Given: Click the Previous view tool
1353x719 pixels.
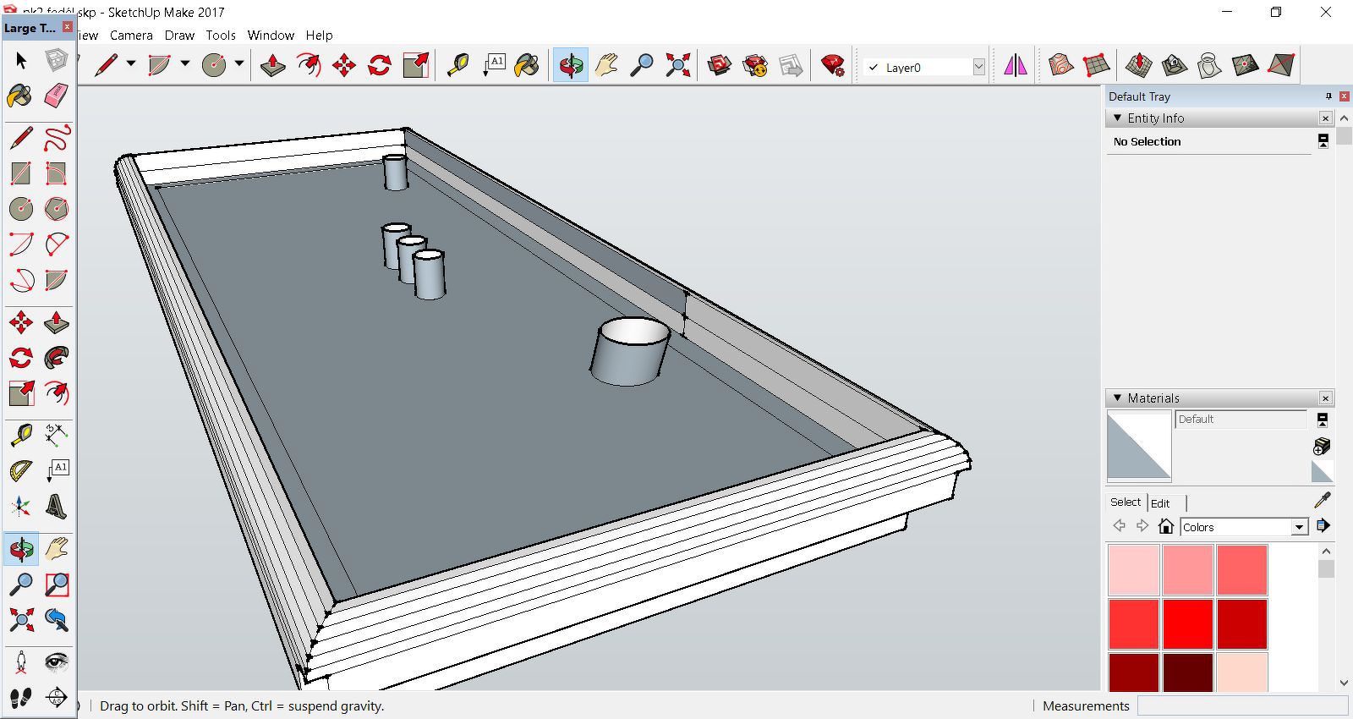Looking at the screenshot, I should tap(56, 620).
